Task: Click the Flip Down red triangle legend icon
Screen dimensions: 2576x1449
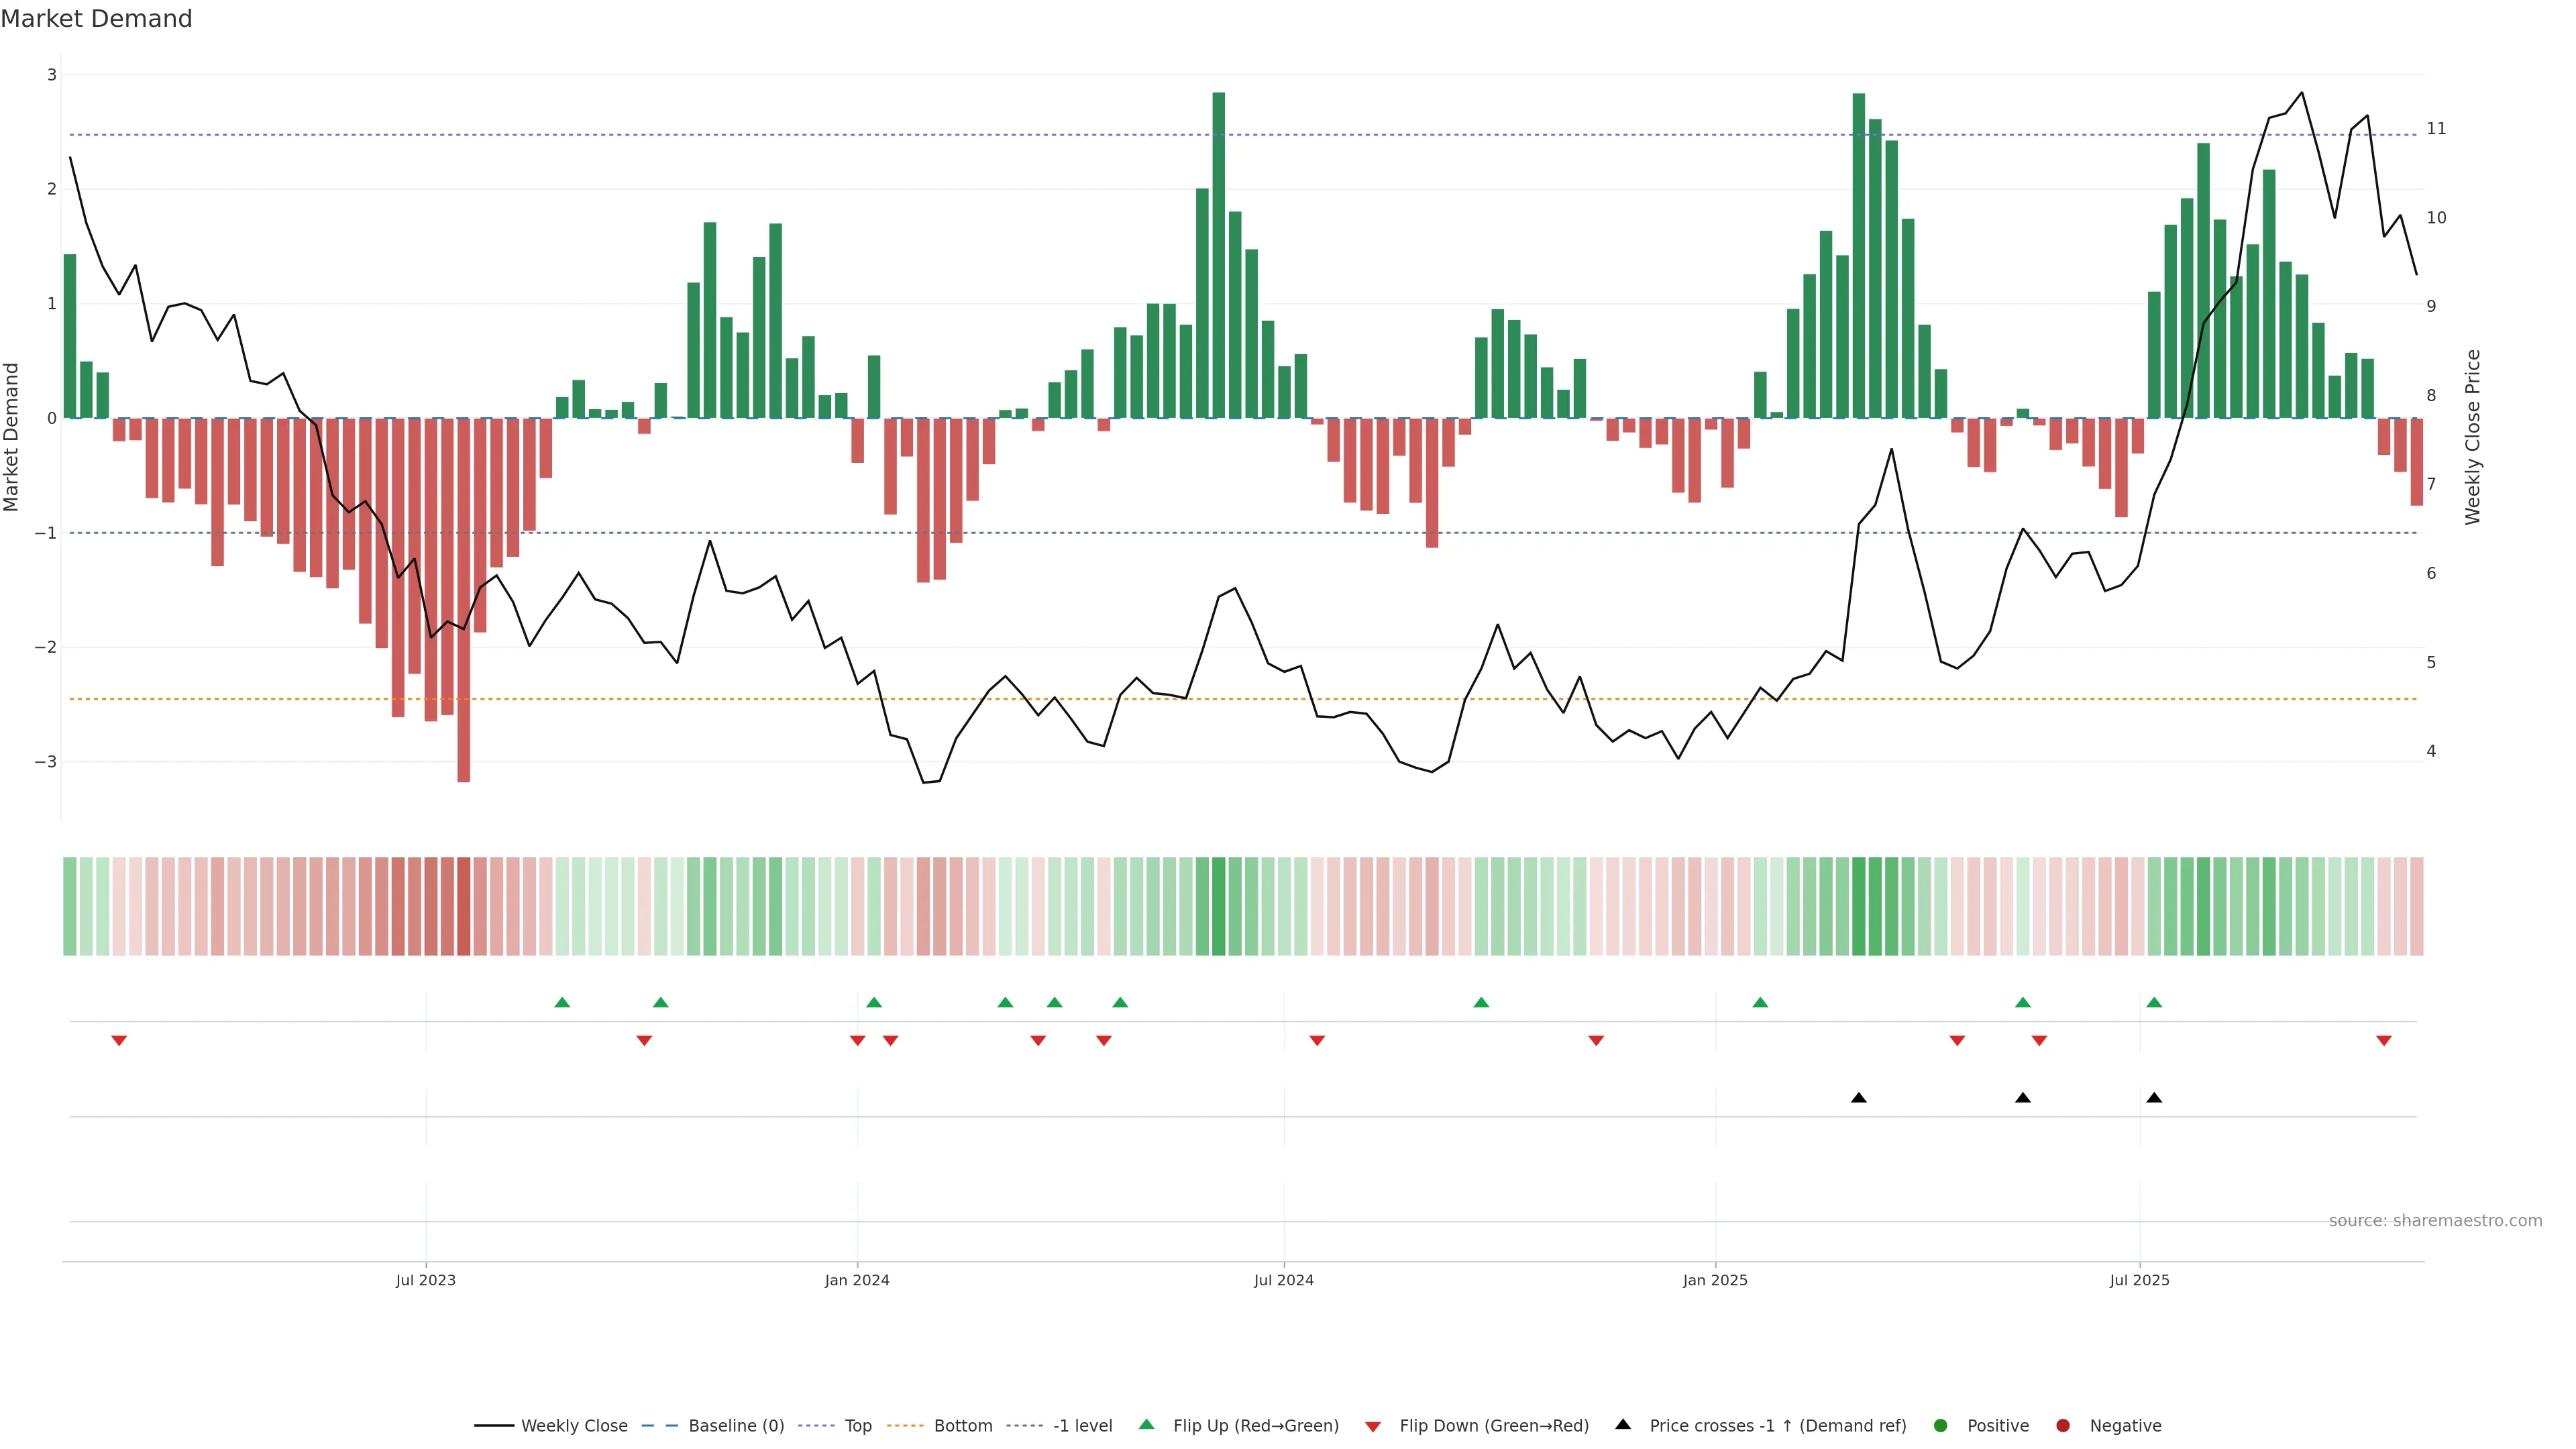Action: coord(1373,1427)
